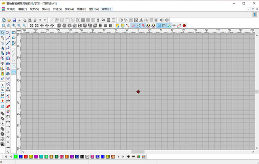Open the 图像(G) menu
The image size is (259, 164).
[x=81, y=9]
